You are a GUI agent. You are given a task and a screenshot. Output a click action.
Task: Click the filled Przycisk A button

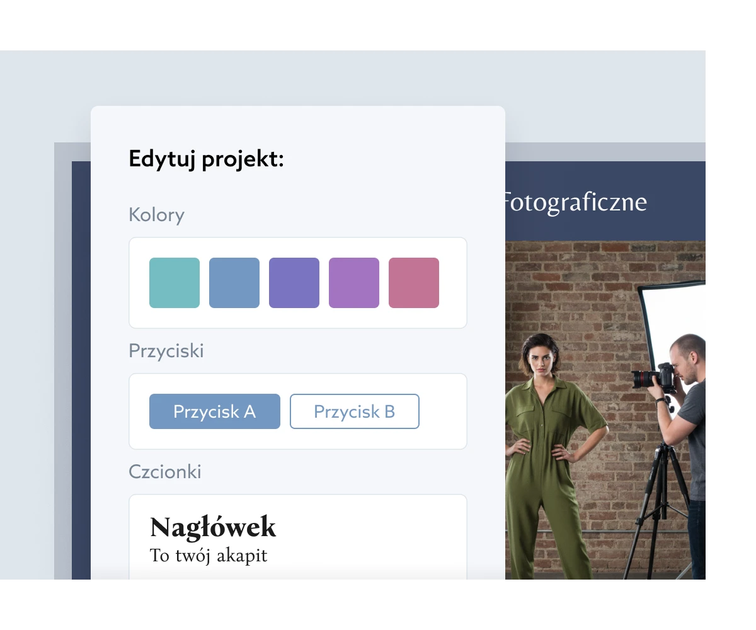click(215, 411)
